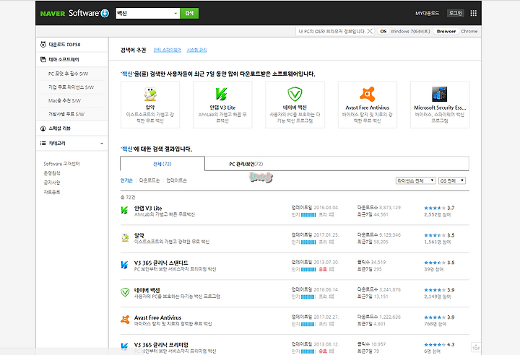Open the apps grid icon in header
520x355 pixels.
tap(474, 13)
